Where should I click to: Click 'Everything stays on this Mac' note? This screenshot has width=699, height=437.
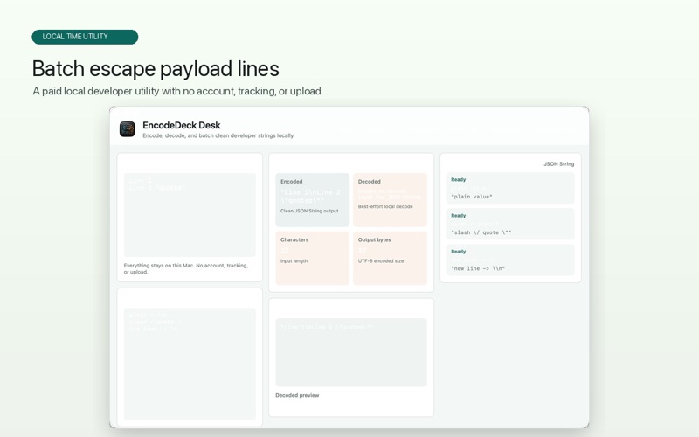coord(185,268)
